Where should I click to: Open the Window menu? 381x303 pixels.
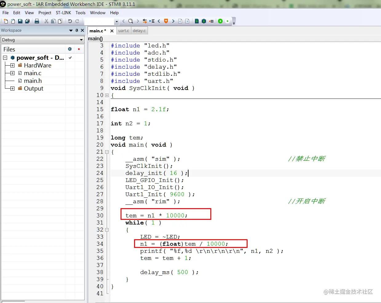click(x=98, y=13)
